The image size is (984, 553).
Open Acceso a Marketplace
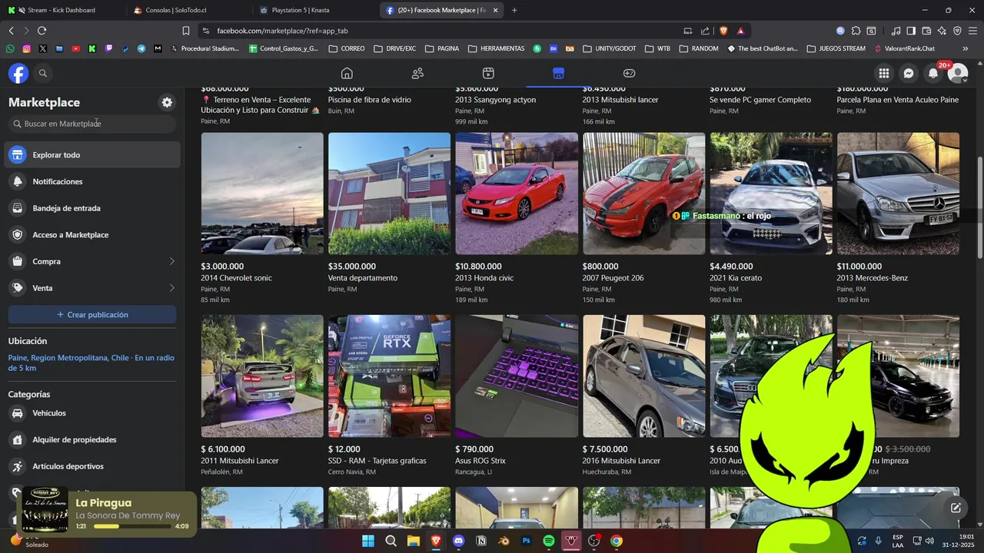click(x=92, y=235)
